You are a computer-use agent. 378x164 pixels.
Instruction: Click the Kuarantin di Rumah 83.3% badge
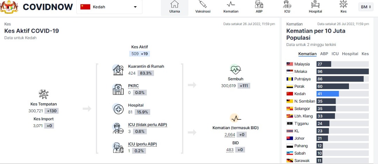(146, 73)
